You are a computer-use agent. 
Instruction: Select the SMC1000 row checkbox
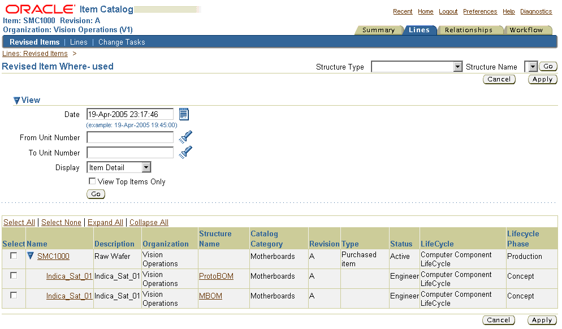pyautogui.click(x=14, y=256)
